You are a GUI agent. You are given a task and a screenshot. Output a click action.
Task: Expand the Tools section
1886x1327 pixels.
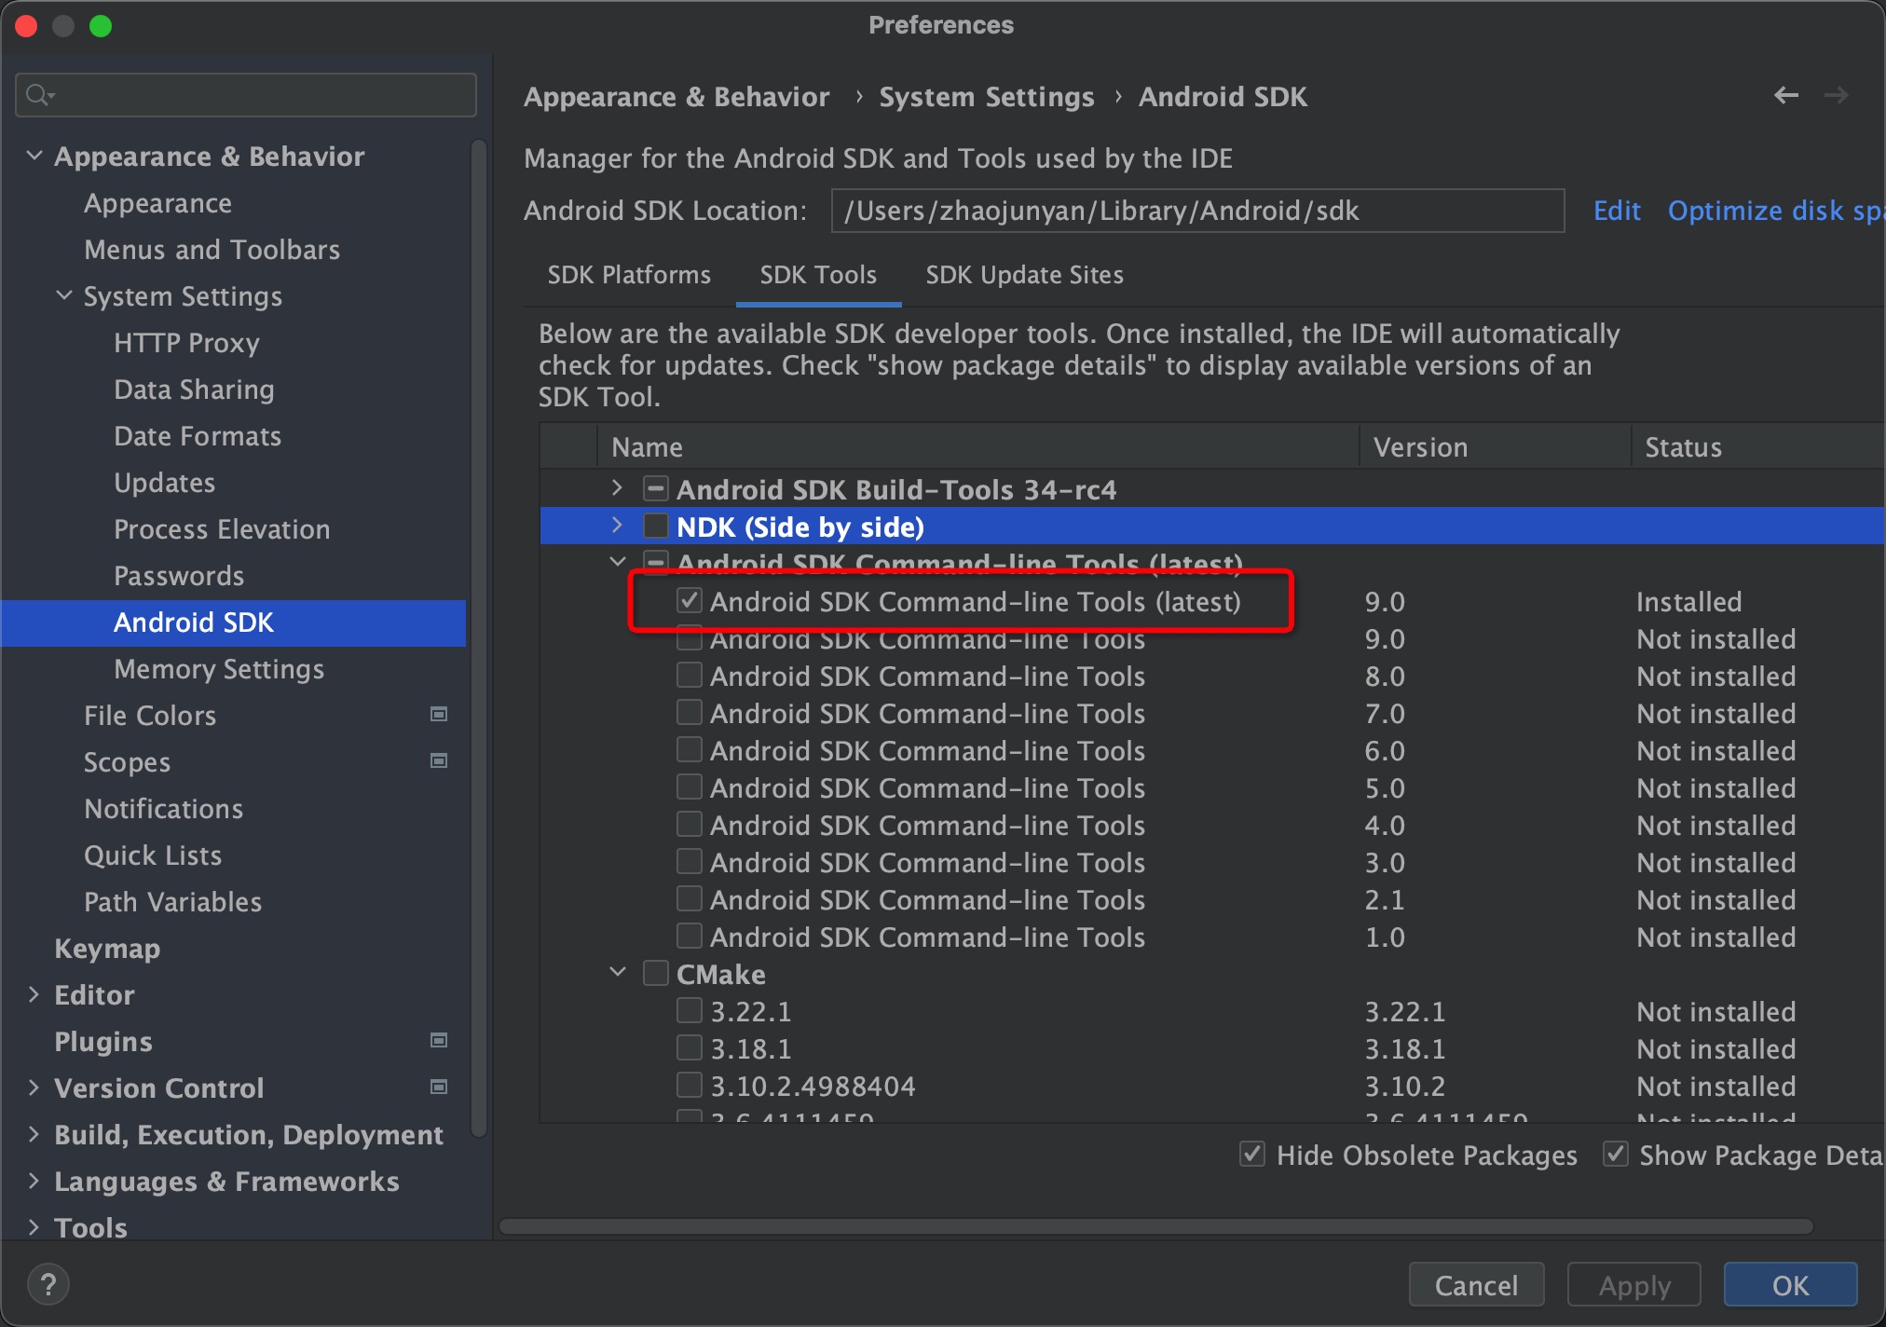34,1227
